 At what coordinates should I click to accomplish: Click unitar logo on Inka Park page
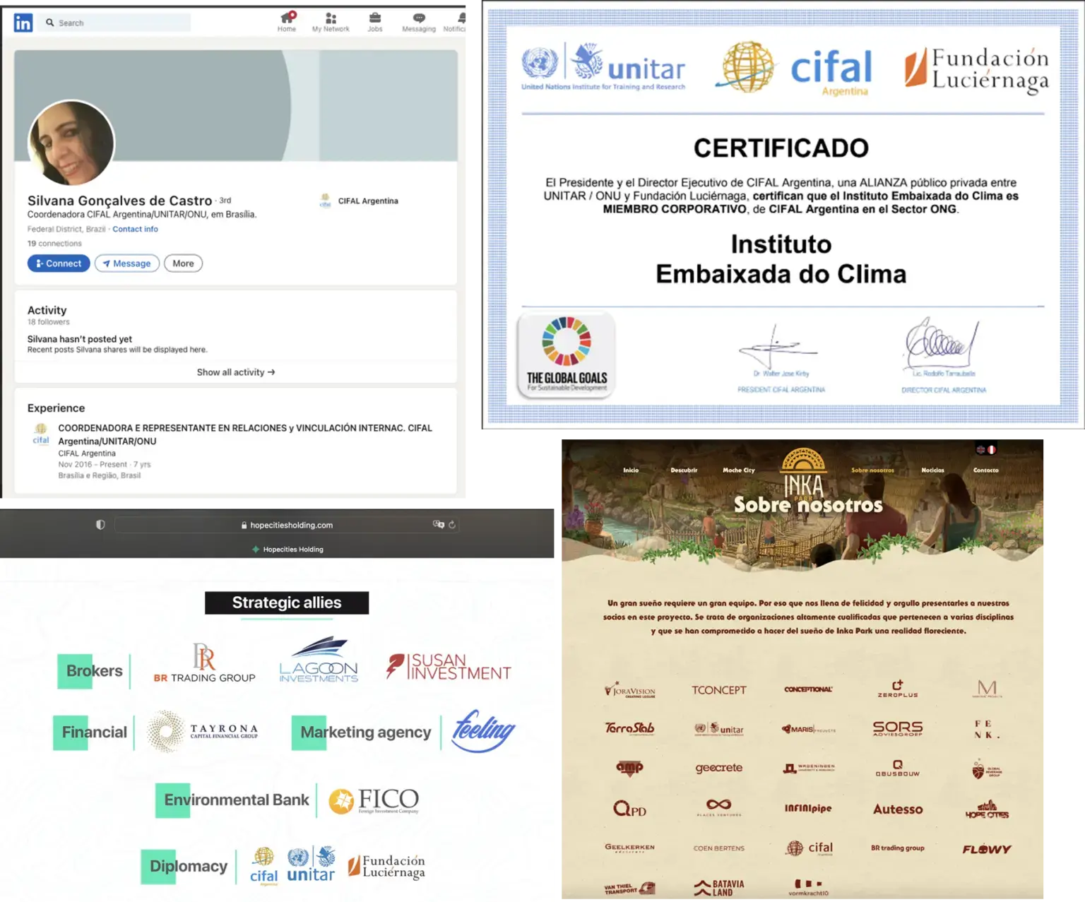[718, 729]
